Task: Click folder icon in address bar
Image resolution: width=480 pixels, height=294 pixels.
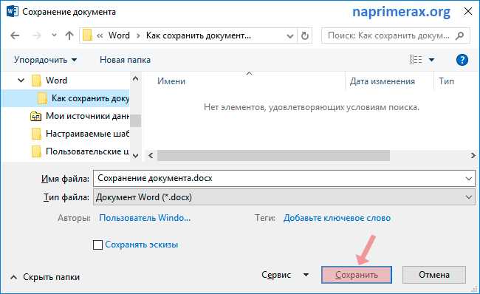Action: click(88, 35)
